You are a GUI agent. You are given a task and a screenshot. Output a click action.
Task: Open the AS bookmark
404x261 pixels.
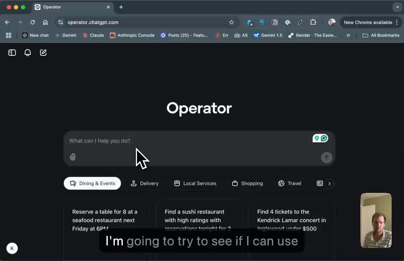tap(241, 35)
